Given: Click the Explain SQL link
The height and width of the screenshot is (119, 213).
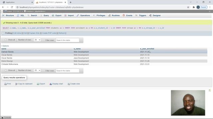Looking at the screenshot, I should tap(34, 33).
